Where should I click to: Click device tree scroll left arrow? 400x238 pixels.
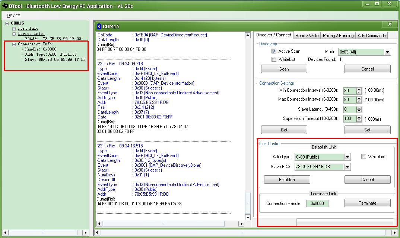tap(5, 232)
